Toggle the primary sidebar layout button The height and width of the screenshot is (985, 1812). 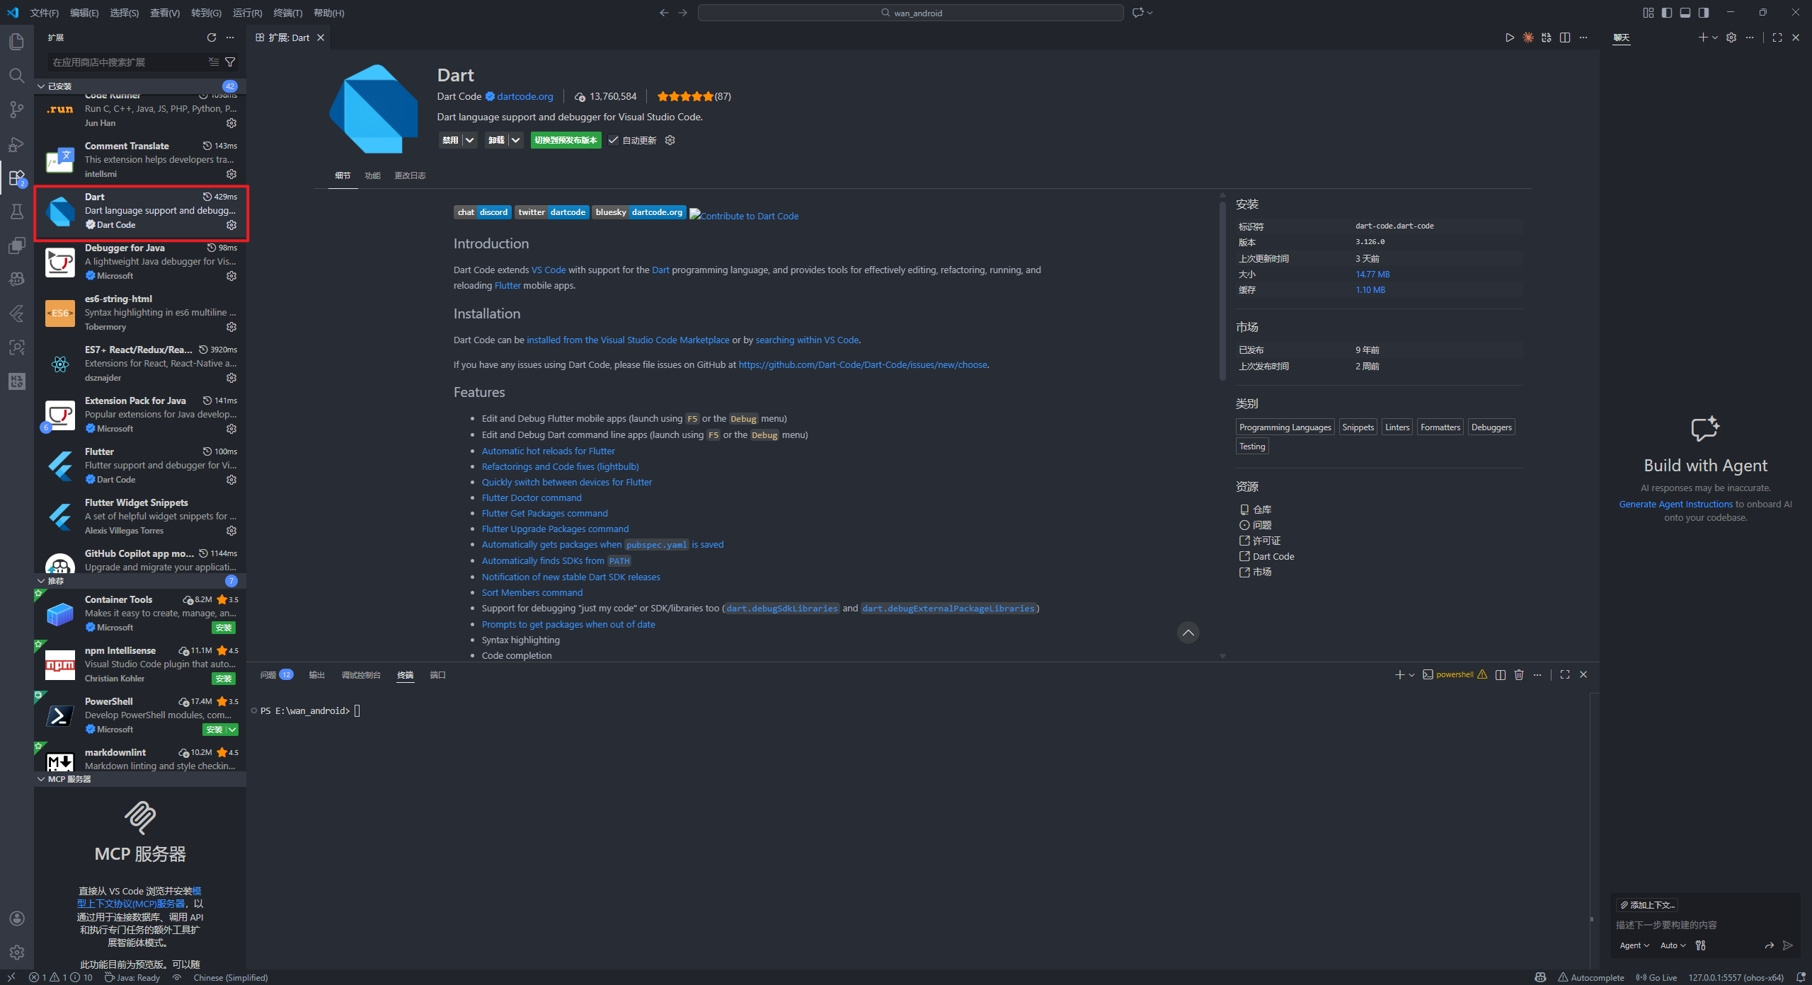[x=1667, y=13]
